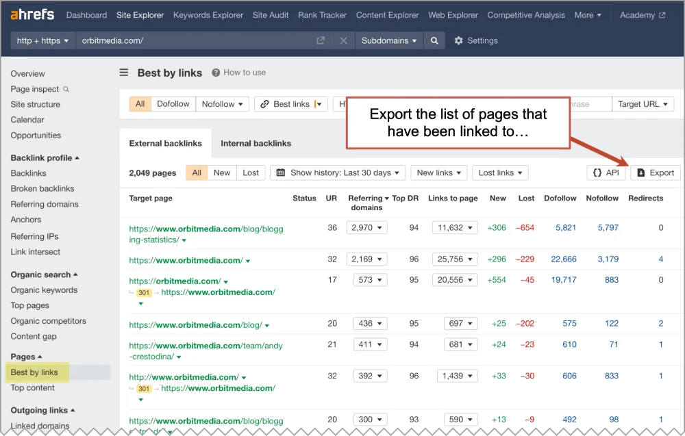The height and width of the screenshot is (436, 685).
Task: Click Dofollow count 5,821
Action: coord(566,227)
